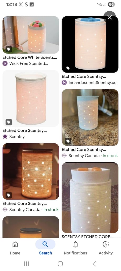121x271 pixels.
Task: Open the warmer image with blue wax cubes
Action: [90, 44]
